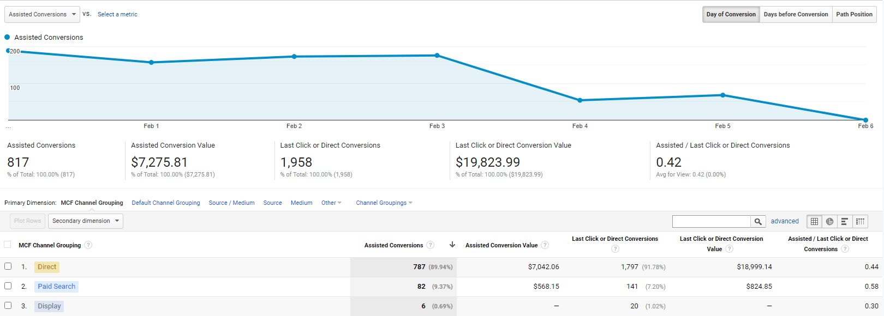Screen dimensions: 884x316
Task: Click the $7,275.81 Assisted Conversion Value total
Action: (159, 162)
